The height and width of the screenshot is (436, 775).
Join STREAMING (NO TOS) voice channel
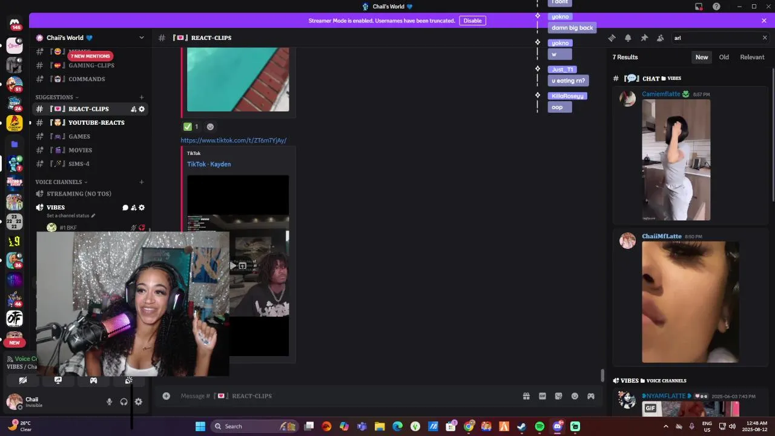(x=91, y=194)
